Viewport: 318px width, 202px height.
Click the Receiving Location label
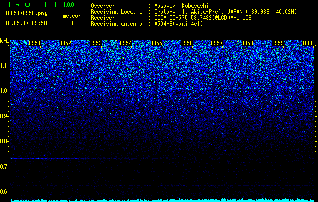tap(118, 12)
